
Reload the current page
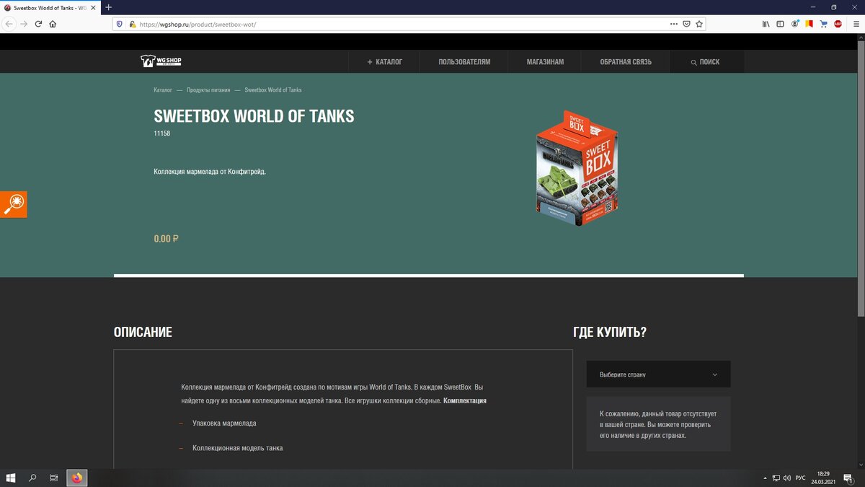point(38,24)
